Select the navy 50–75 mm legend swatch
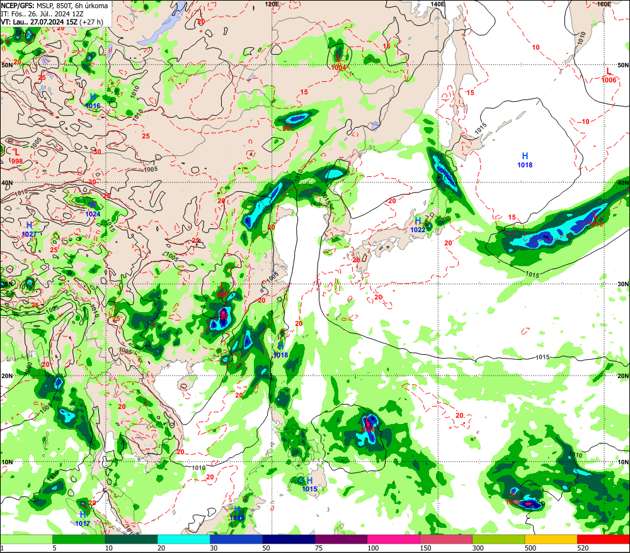The height and width of the screenshot is (553, 630). (x=289, y=539)
